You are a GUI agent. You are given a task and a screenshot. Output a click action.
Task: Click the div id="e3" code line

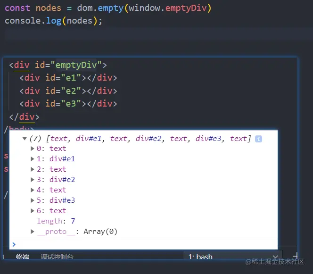coord(68,104)
